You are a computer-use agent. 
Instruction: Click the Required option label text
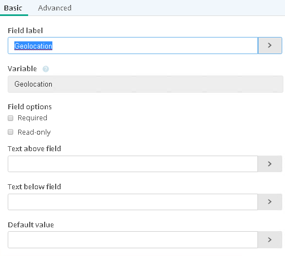point(33,118)
